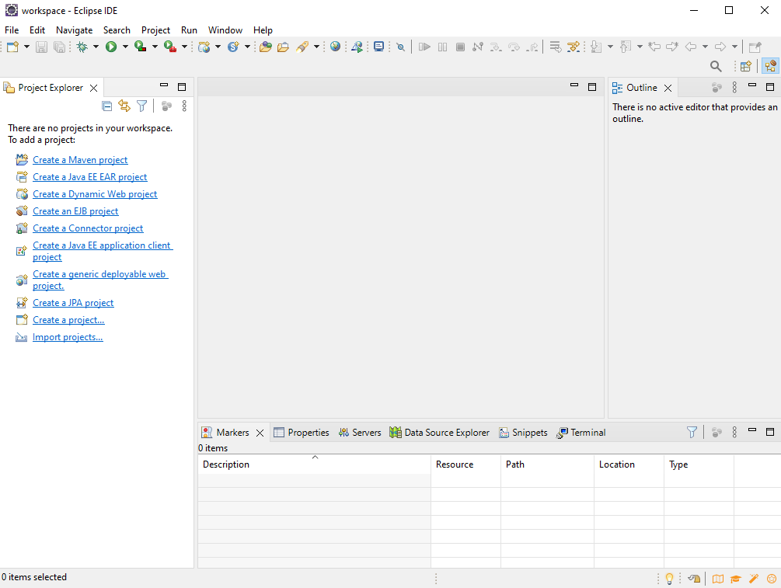Click Create an EJB project link
This screenshot has width=781, height=588.
pyautogui.click(x=75, y=211)
